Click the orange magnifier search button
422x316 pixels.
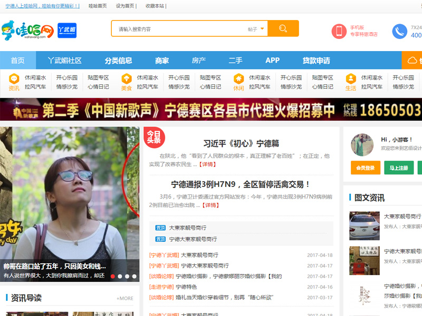click(x=283, y=28)
